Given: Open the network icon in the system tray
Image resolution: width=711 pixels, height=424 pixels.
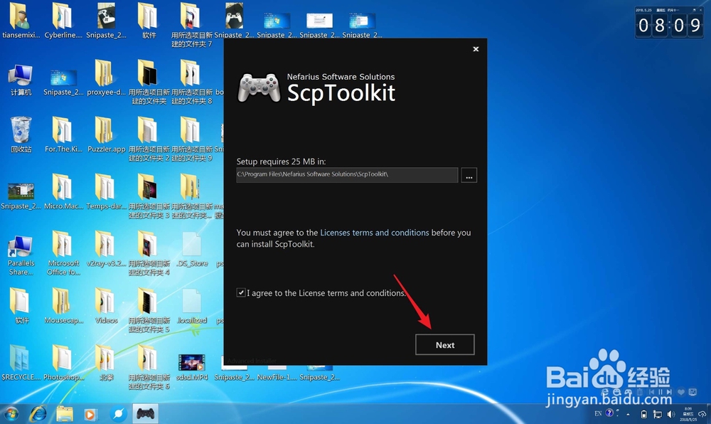Looking at the screenshot, I should coord(658,414).
